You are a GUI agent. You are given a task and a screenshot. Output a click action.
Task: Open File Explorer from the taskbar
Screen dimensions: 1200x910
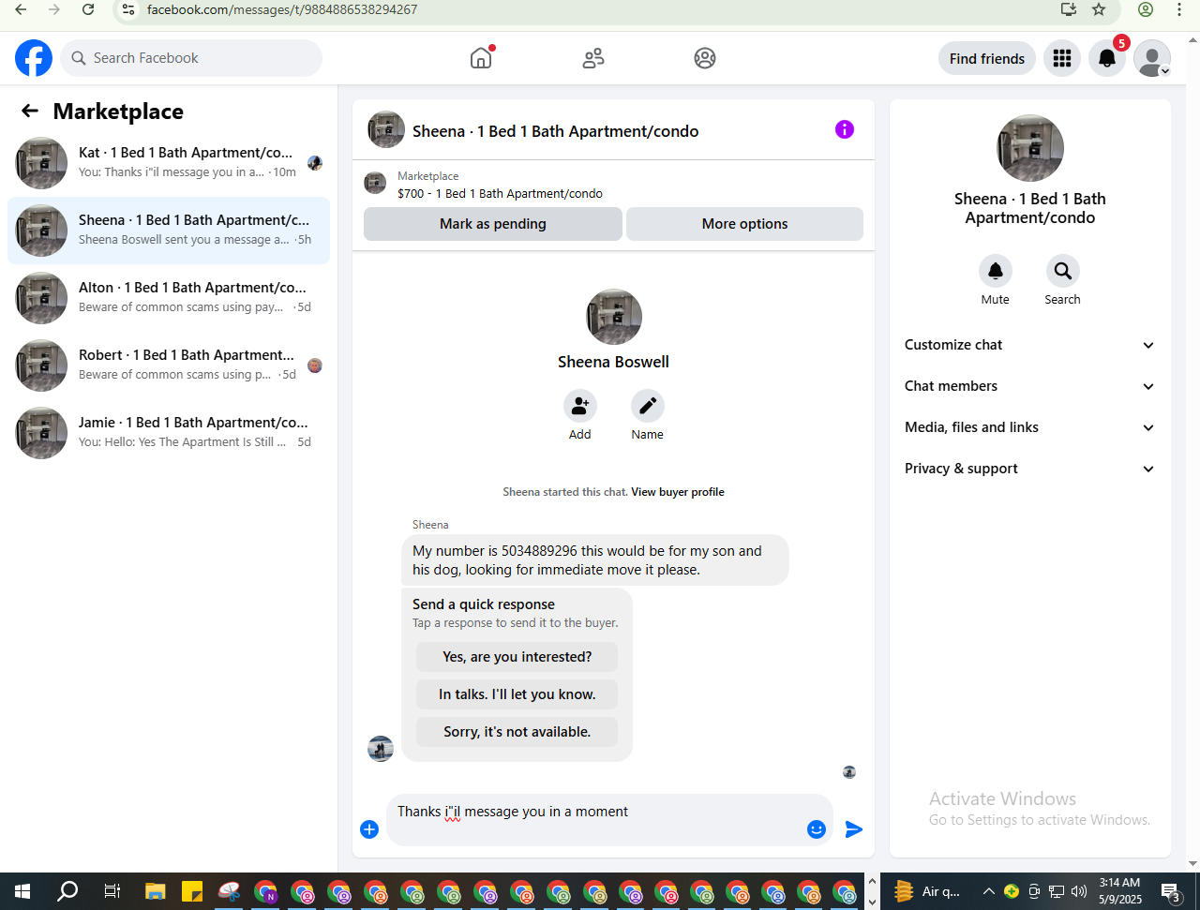[155, 891]
